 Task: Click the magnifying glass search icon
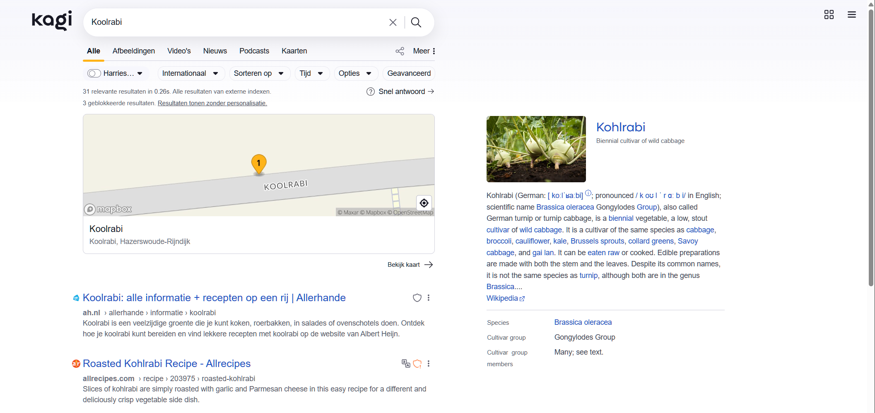tap(416, 22)
